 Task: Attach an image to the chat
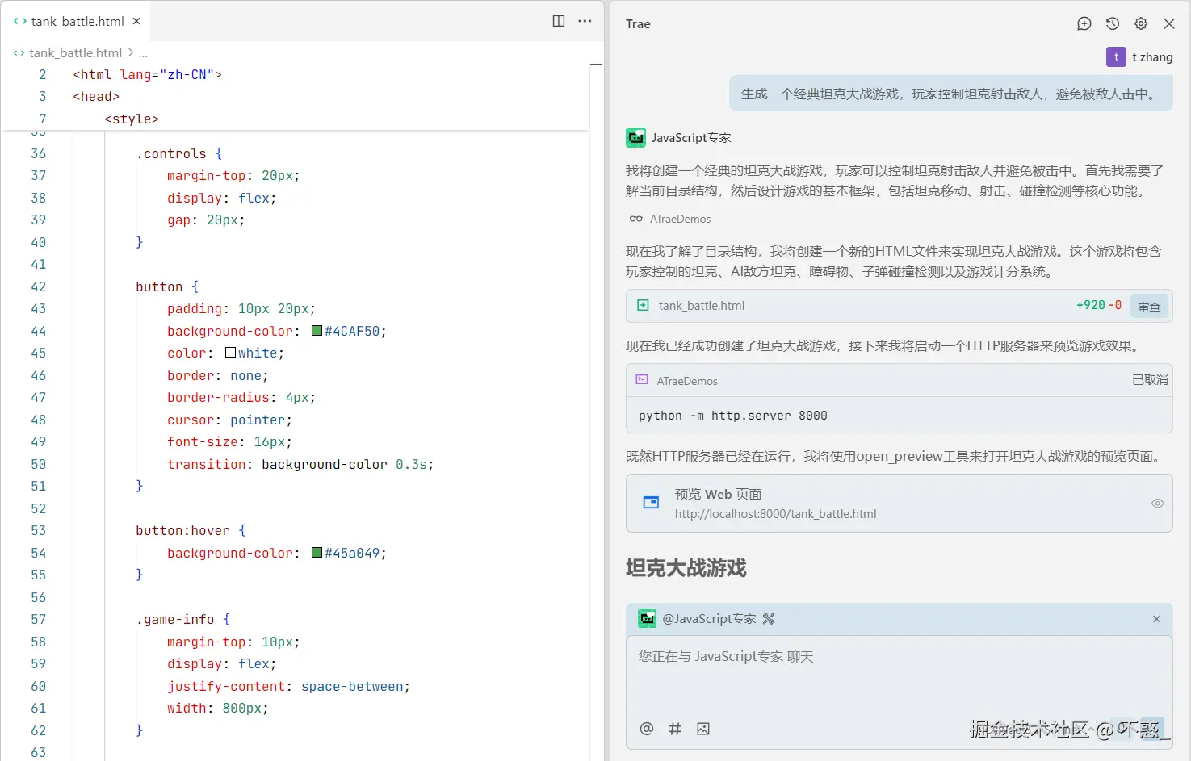[x=703, y=729]
